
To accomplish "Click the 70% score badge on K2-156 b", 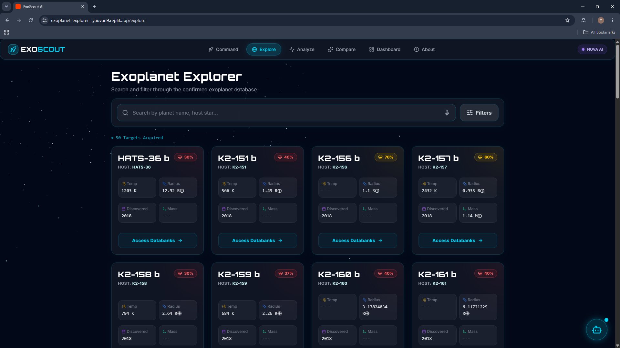I will point(386,157).
